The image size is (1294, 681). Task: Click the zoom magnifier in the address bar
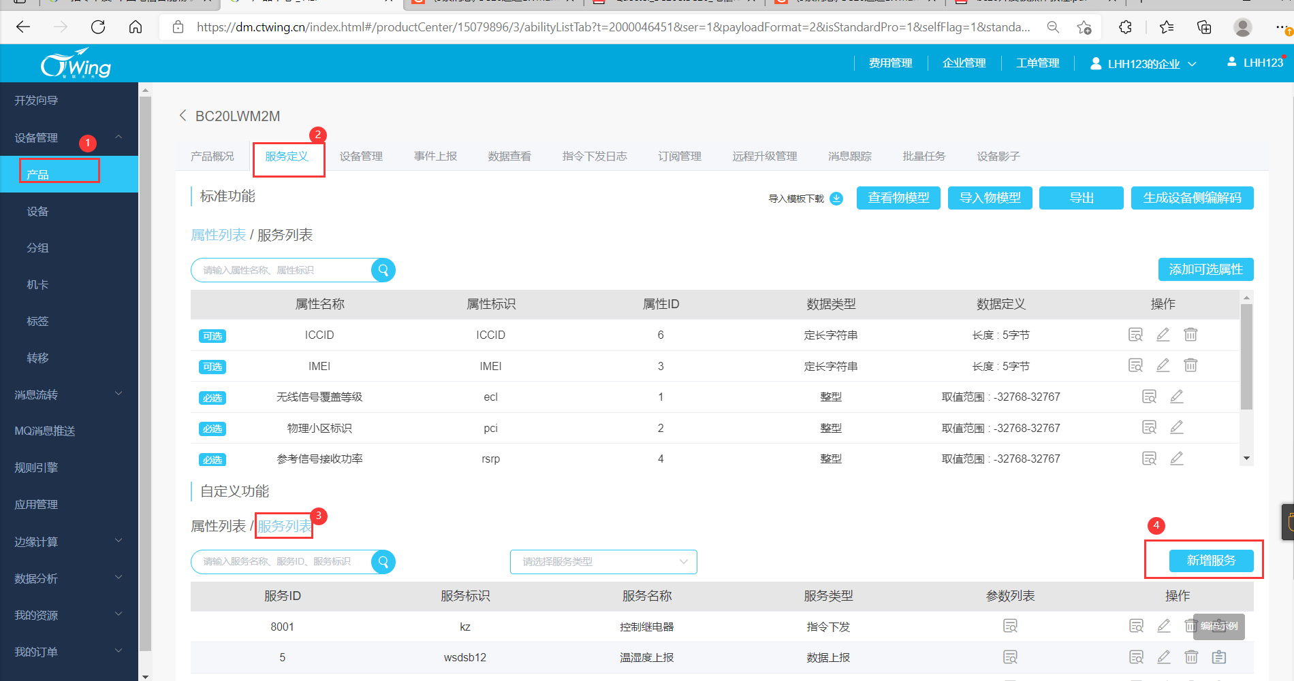pos(1053,27)
